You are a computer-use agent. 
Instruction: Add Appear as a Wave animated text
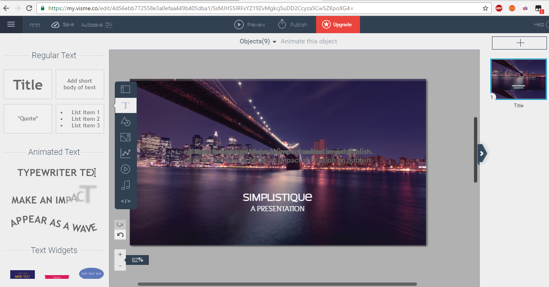pos(54,224)
